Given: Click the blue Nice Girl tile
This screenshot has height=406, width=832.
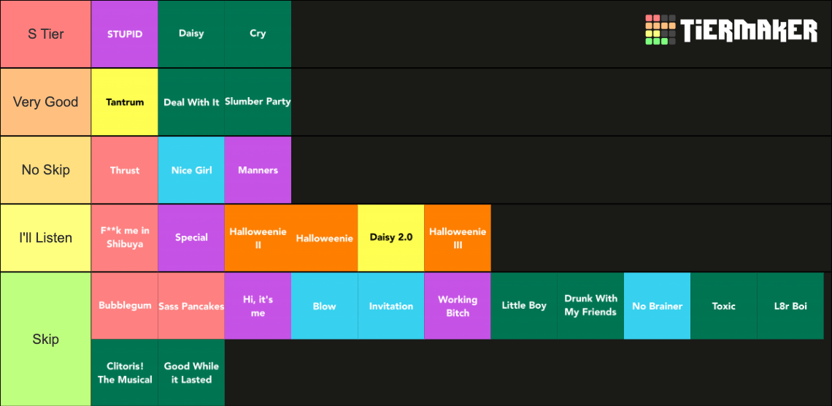Looking at the screenshot, I should click(x=191, y=170).
